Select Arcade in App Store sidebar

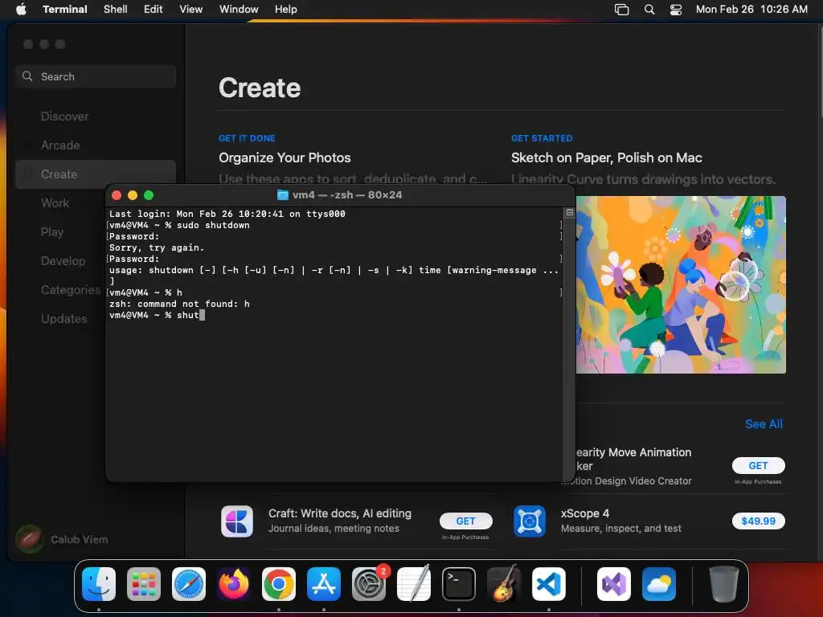96,145
